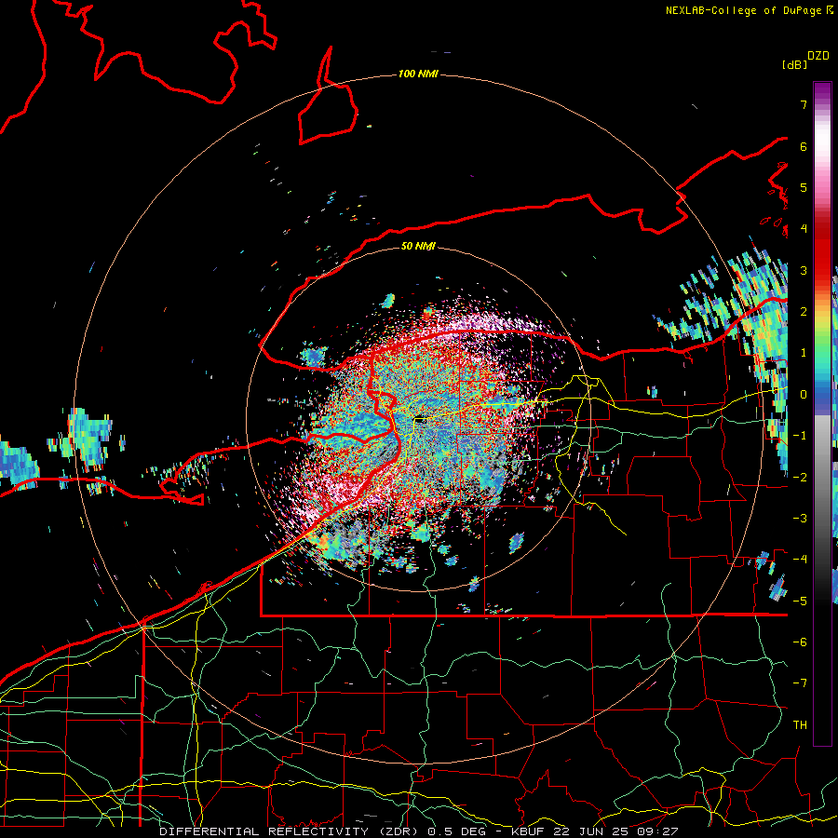The image size is (838, 838).
Task: Click the -4 value on the color scale
Action: [800, 560]
